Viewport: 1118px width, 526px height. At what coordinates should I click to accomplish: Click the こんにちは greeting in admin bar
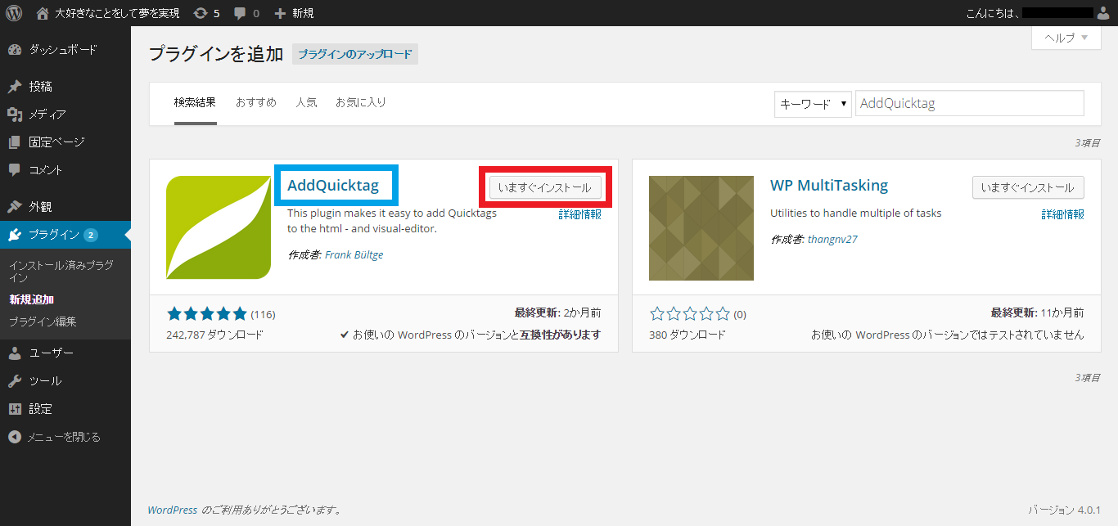click(994, 13)
